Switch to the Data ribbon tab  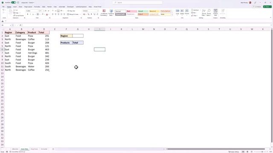(x=44, y=7)
